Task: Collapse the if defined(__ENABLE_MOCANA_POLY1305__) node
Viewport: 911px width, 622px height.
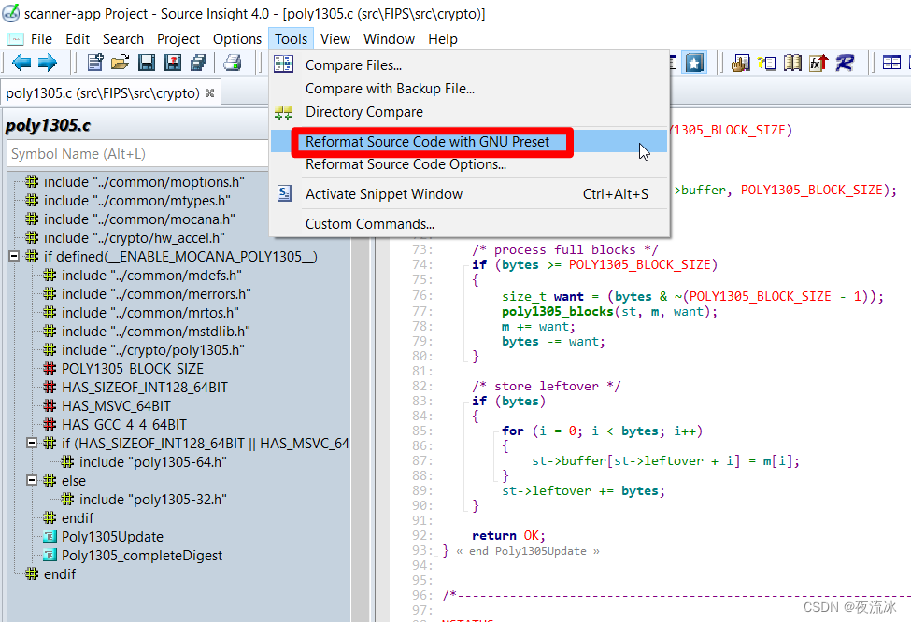Action: [x=15, y=256]
